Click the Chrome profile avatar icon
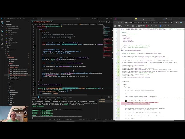The image size is (185, 139). [181, 23]
